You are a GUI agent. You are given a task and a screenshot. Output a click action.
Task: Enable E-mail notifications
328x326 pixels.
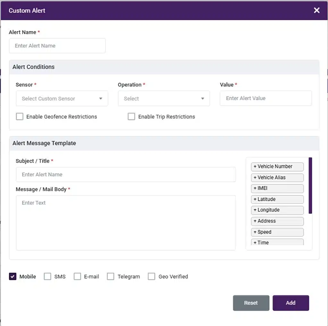(77, 276)
